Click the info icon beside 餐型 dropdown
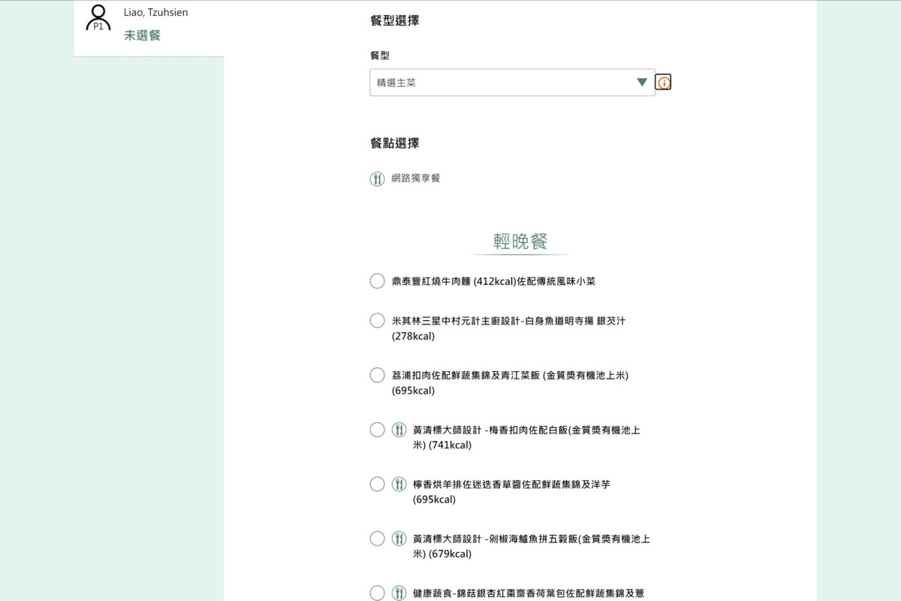Screen dimensions: 901x601 pyautogui.click(x=664, y=83)
